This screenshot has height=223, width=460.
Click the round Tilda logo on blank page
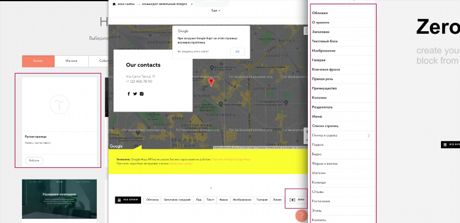(x=59, y=104)
